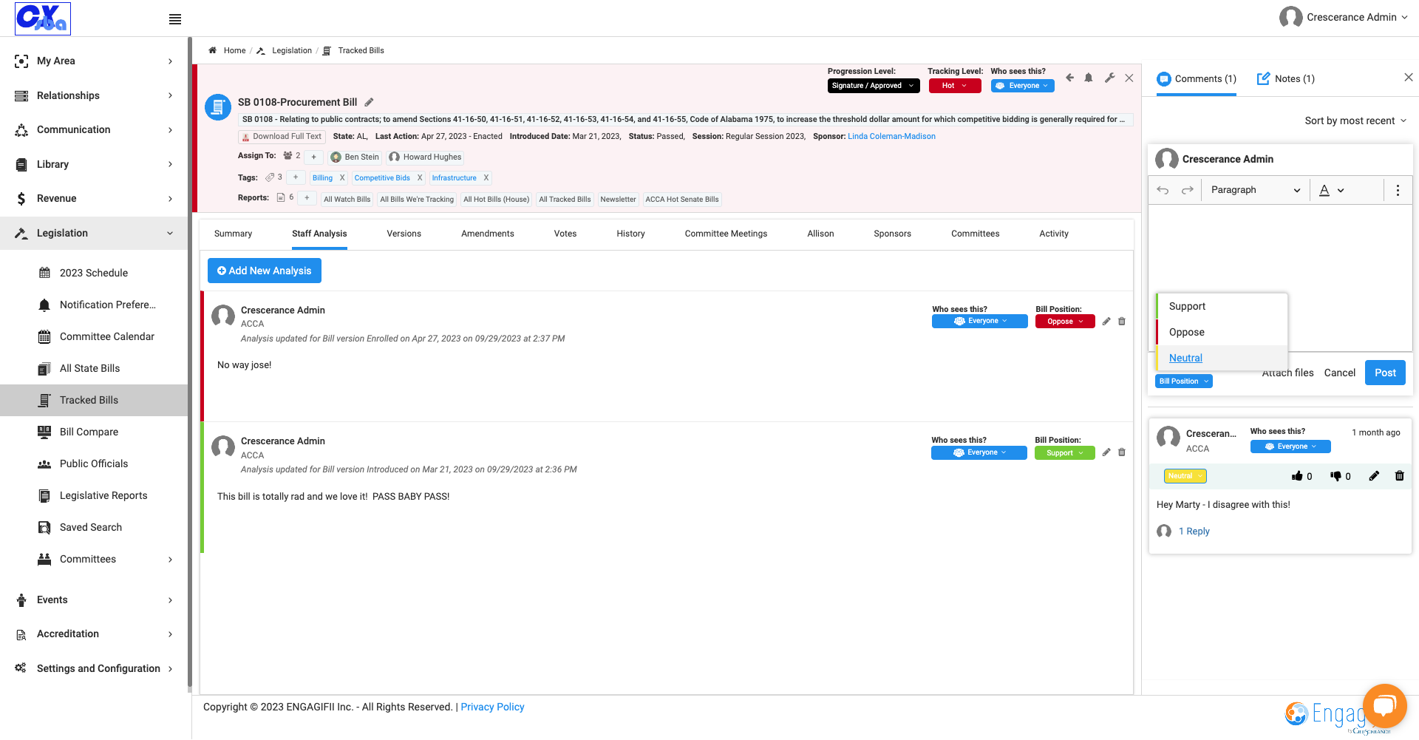The image size is (1419, 740).
Task: Open Bill Compare in sidebar
Action: click(x=89, y=432)
